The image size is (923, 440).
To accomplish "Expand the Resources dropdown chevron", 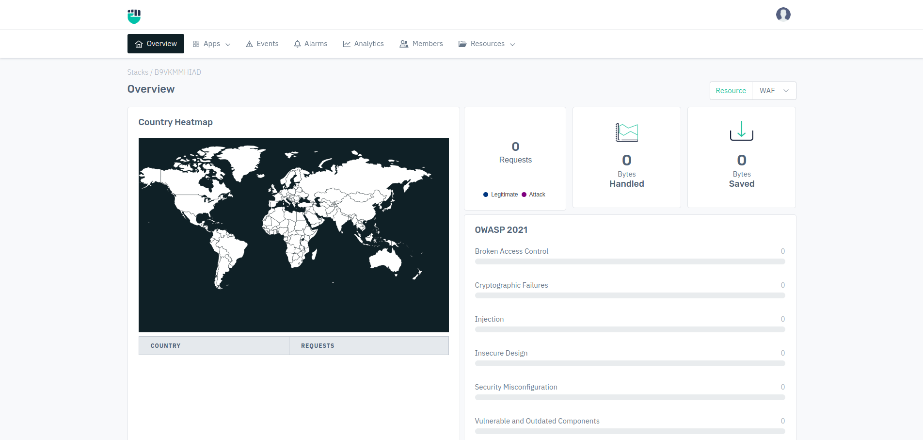I will coord(512,45).
